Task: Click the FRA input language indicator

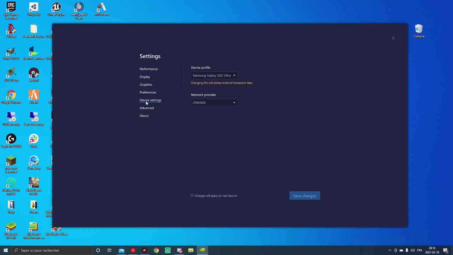Action: tap(420, 250)
